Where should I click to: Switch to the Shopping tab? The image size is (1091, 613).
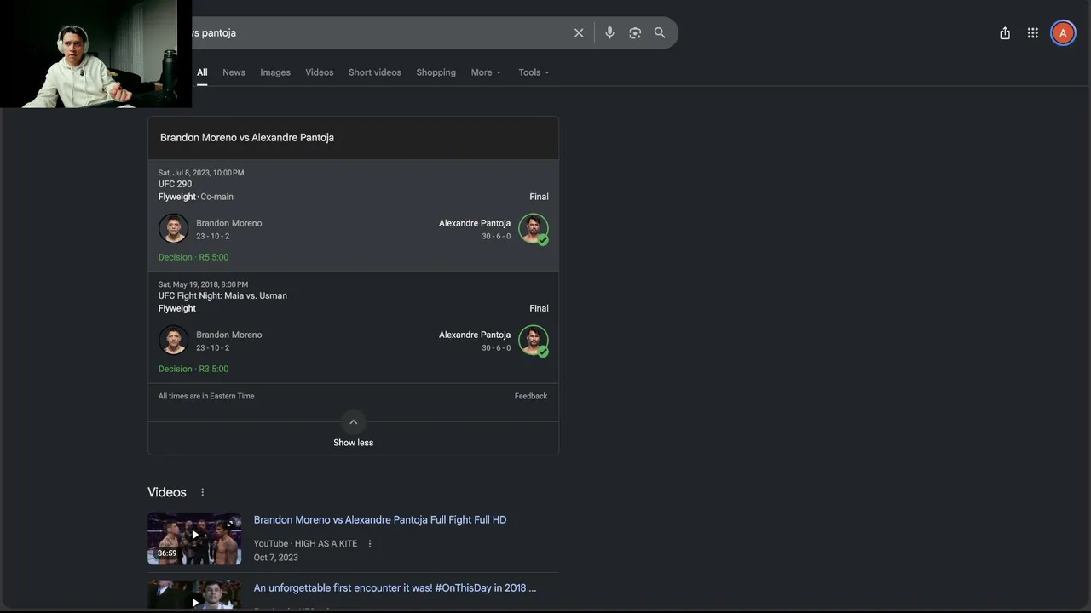point(436,72)
